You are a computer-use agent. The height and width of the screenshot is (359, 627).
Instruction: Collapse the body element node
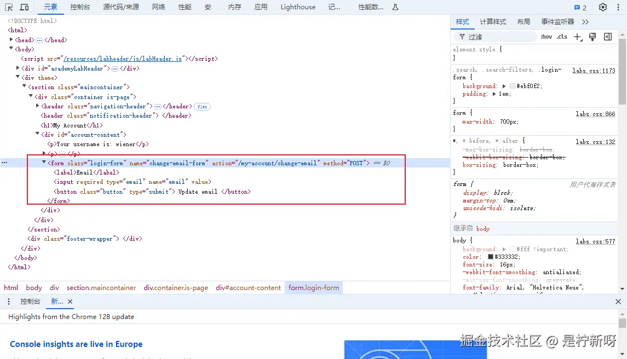(x=11, y=49)
